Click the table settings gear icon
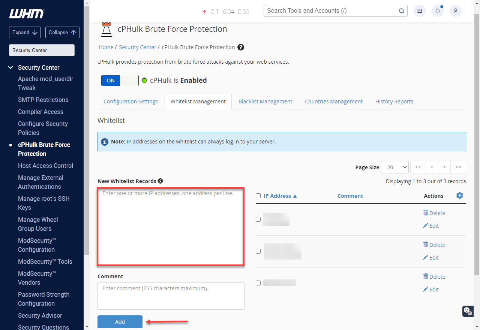This screenshot has width=480, height=330. (x=459, y=196)
